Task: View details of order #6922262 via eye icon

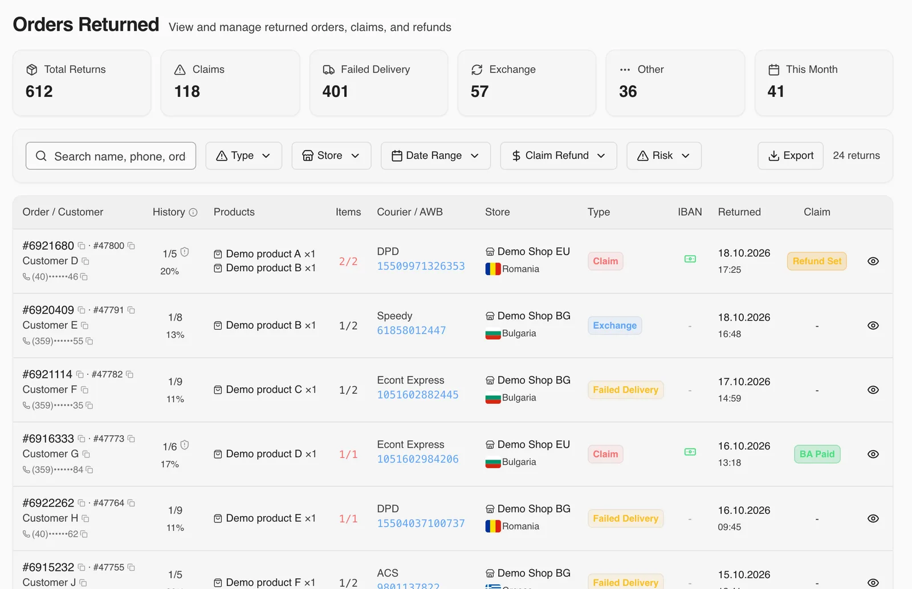Action: click(x=873, y=519)
